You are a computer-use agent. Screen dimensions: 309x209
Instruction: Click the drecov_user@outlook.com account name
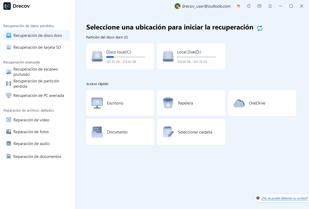[206, 6]
